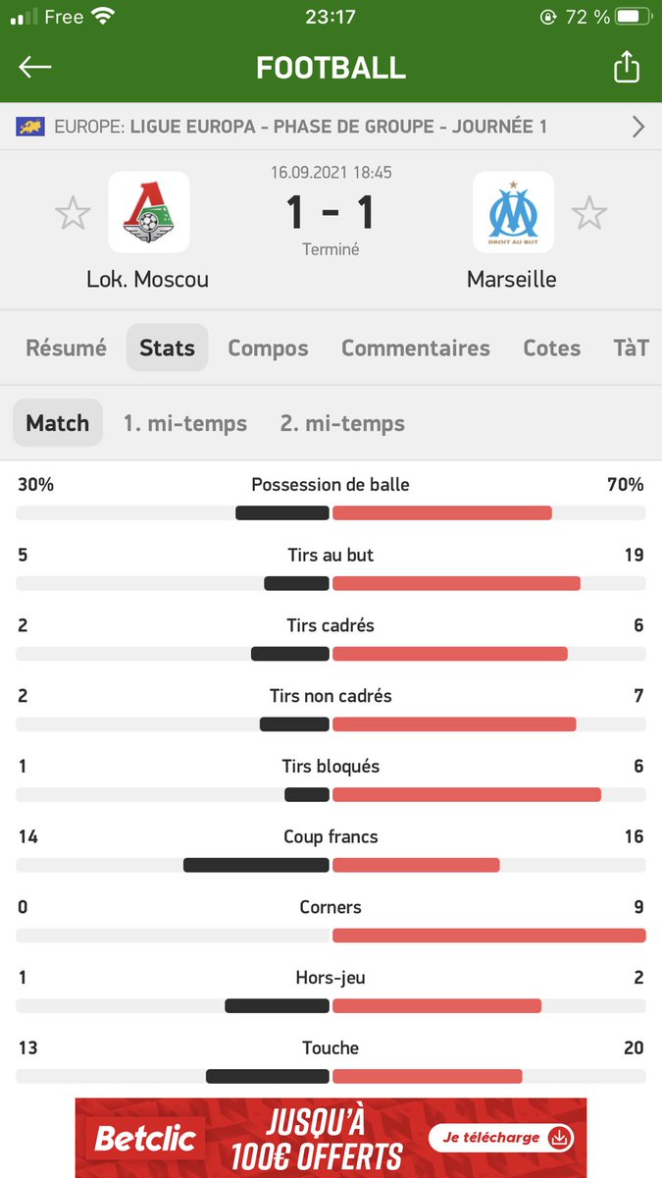
Task: Open the Commentaires tab
Action: pos(416,348)
